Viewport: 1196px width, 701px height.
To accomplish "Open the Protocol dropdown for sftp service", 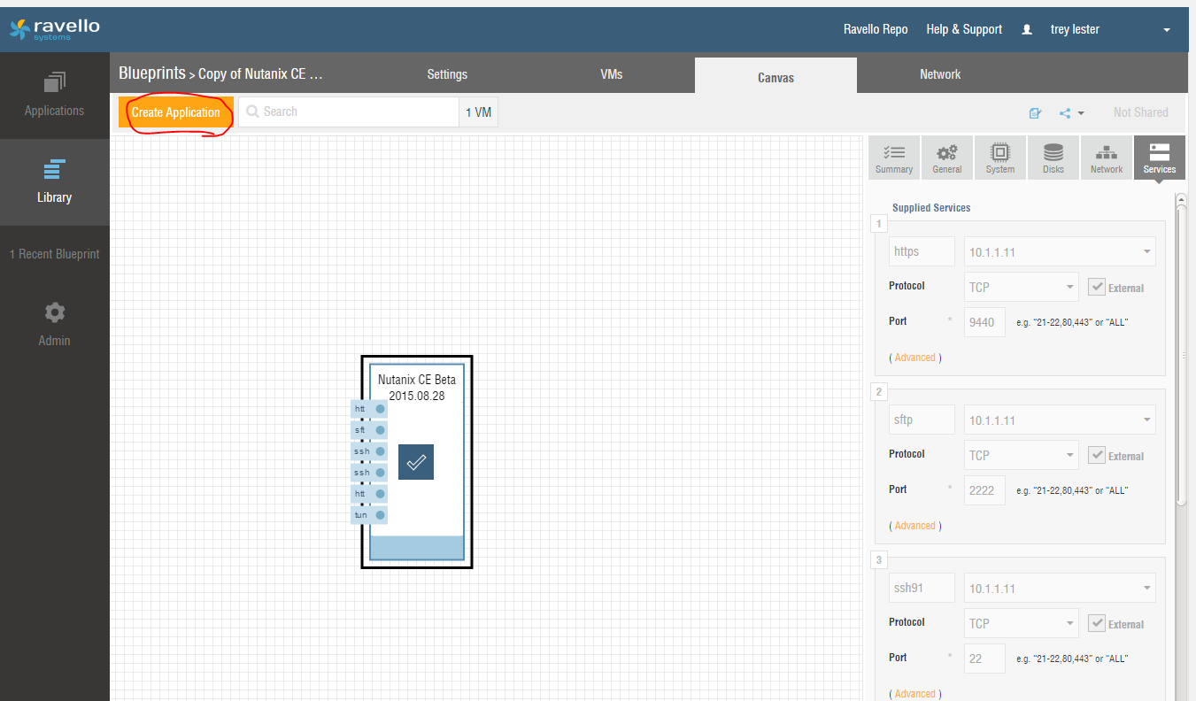I will tap(1021, 455).
